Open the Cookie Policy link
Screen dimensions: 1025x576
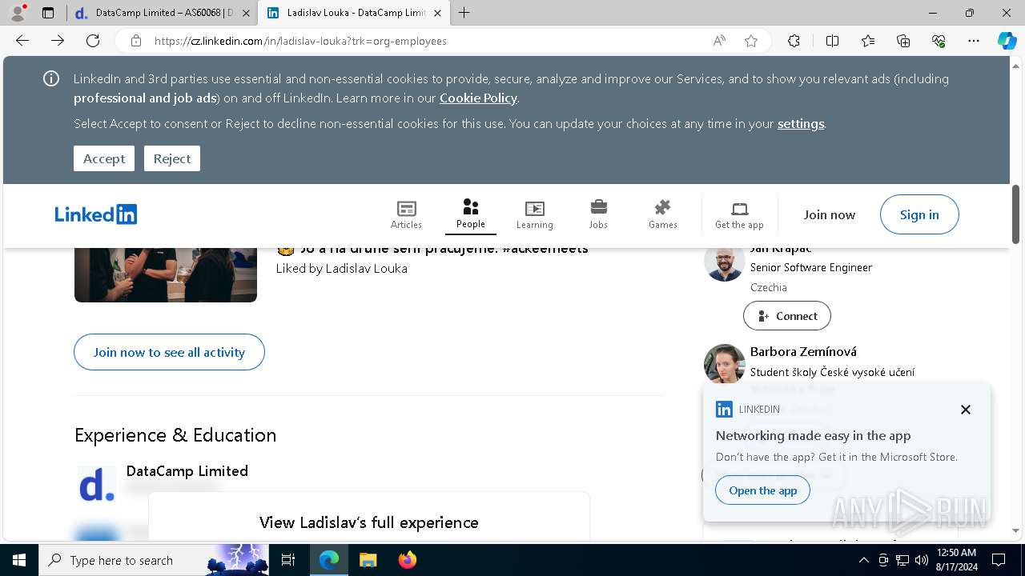pyautogui.click(x=478, y=98)
